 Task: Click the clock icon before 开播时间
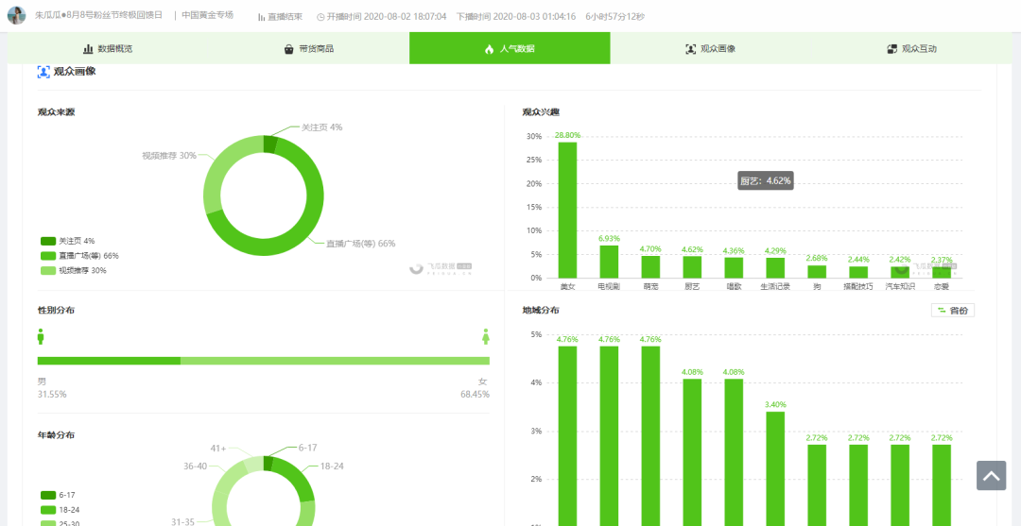point(320,16)
